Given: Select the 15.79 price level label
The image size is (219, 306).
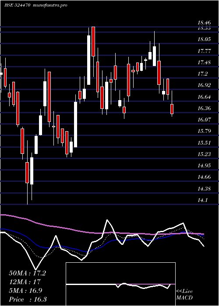Looking at the screenshot, I should coord(205,131).
